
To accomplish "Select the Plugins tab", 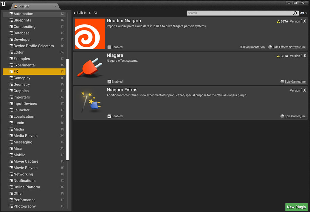I will coord(35,6).
